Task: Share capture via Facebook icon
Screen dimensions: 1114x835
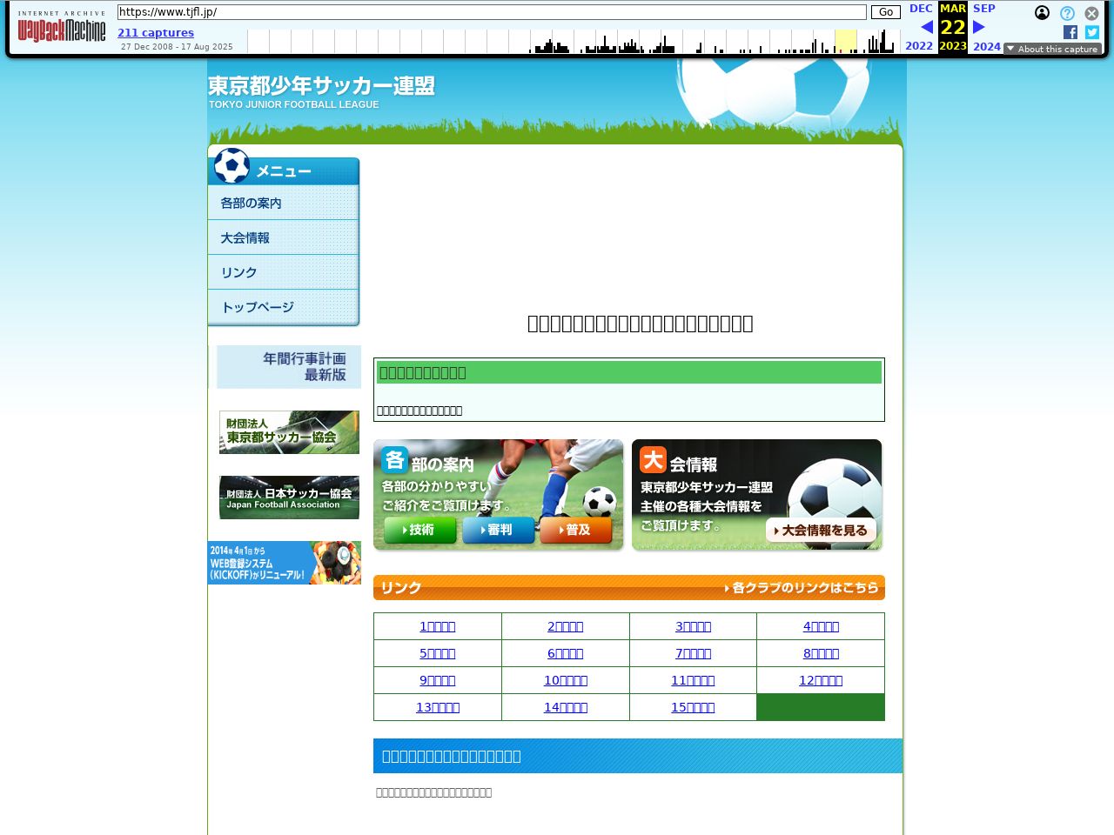Action: [1070, 32]
